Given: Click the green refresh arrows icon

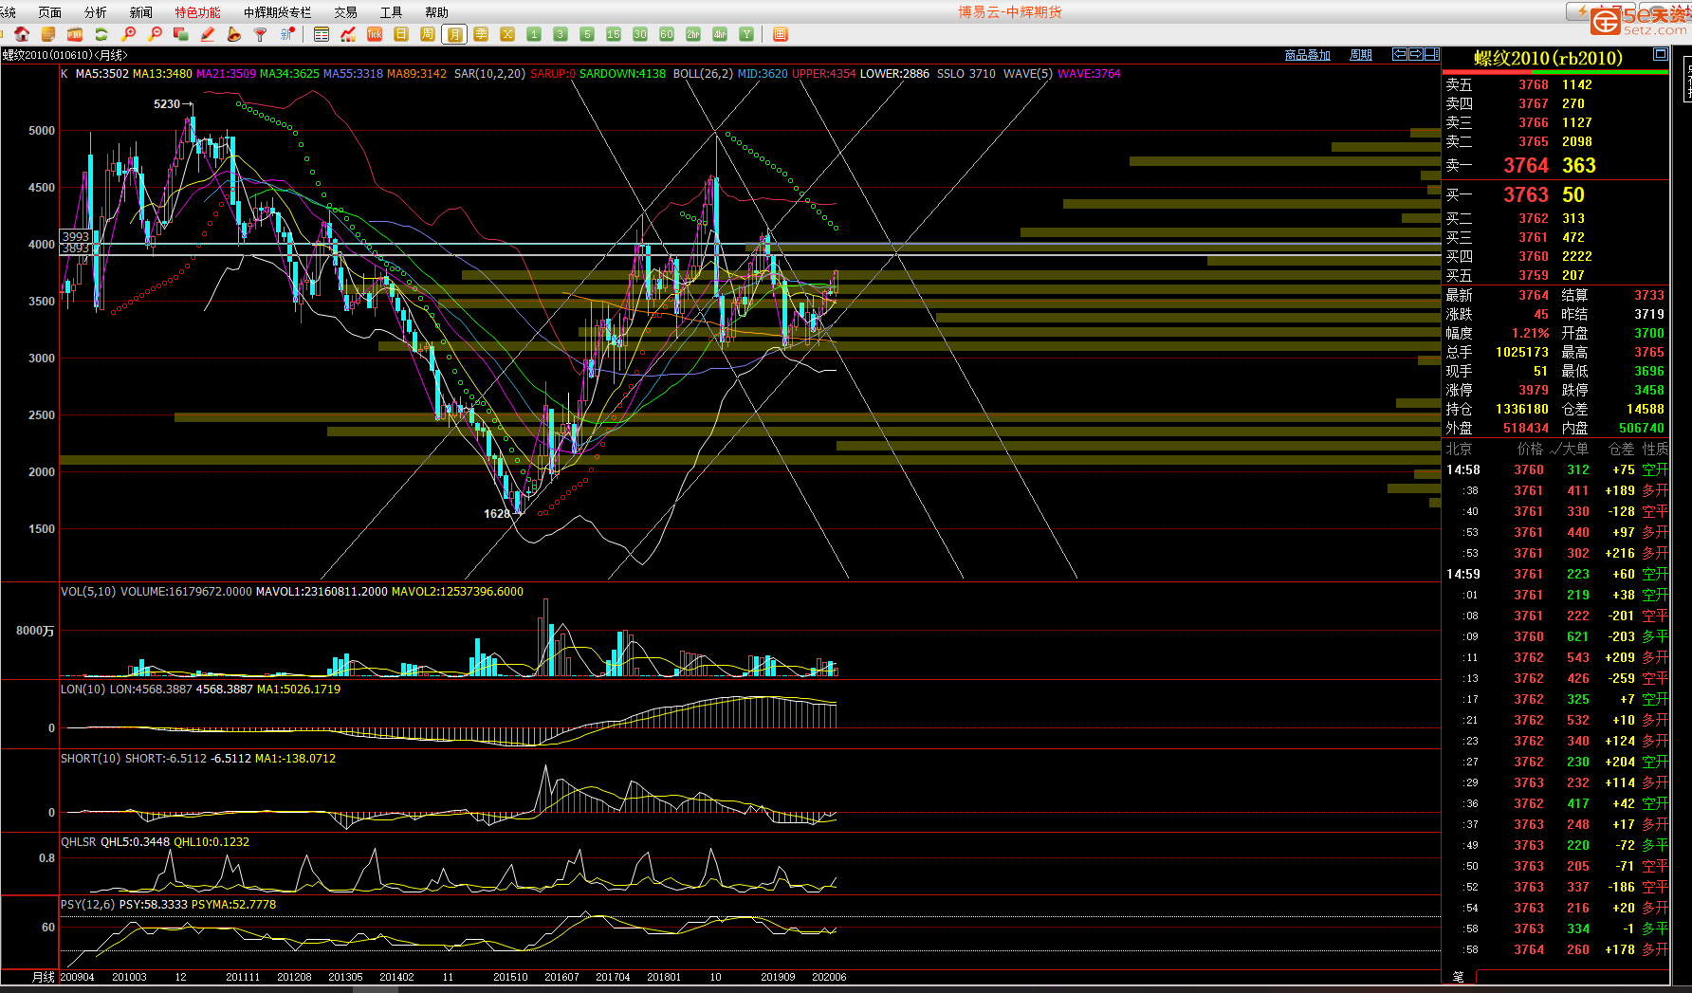Looking at the screenshot, I should tap(101, 34).
